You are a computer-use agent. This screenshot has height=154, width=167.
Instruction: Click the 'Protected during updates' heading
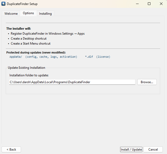pos(36,52)
